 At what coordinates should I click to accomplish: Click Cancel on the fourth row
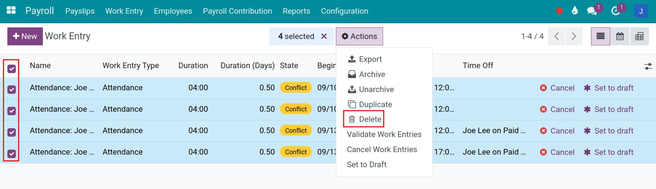click(557, 152)
